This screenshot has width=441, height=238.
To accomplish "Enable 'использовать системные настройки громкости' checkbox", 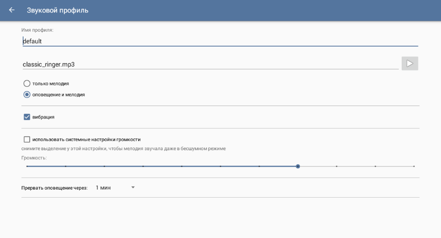I will point(27,139).
